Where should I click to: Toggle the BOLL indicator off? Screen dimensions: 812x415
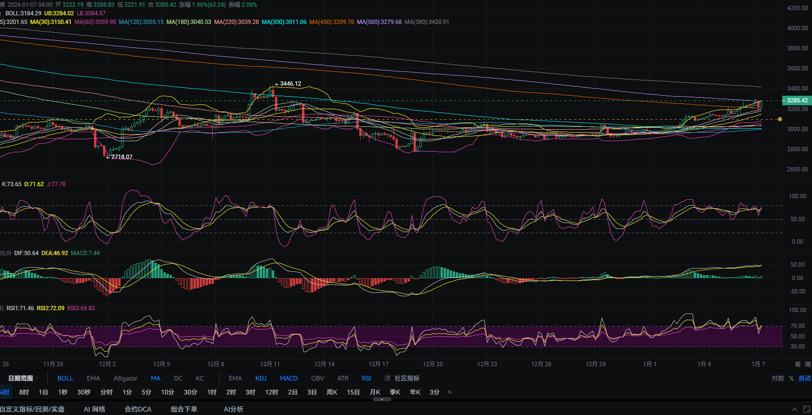coord(65,378)
